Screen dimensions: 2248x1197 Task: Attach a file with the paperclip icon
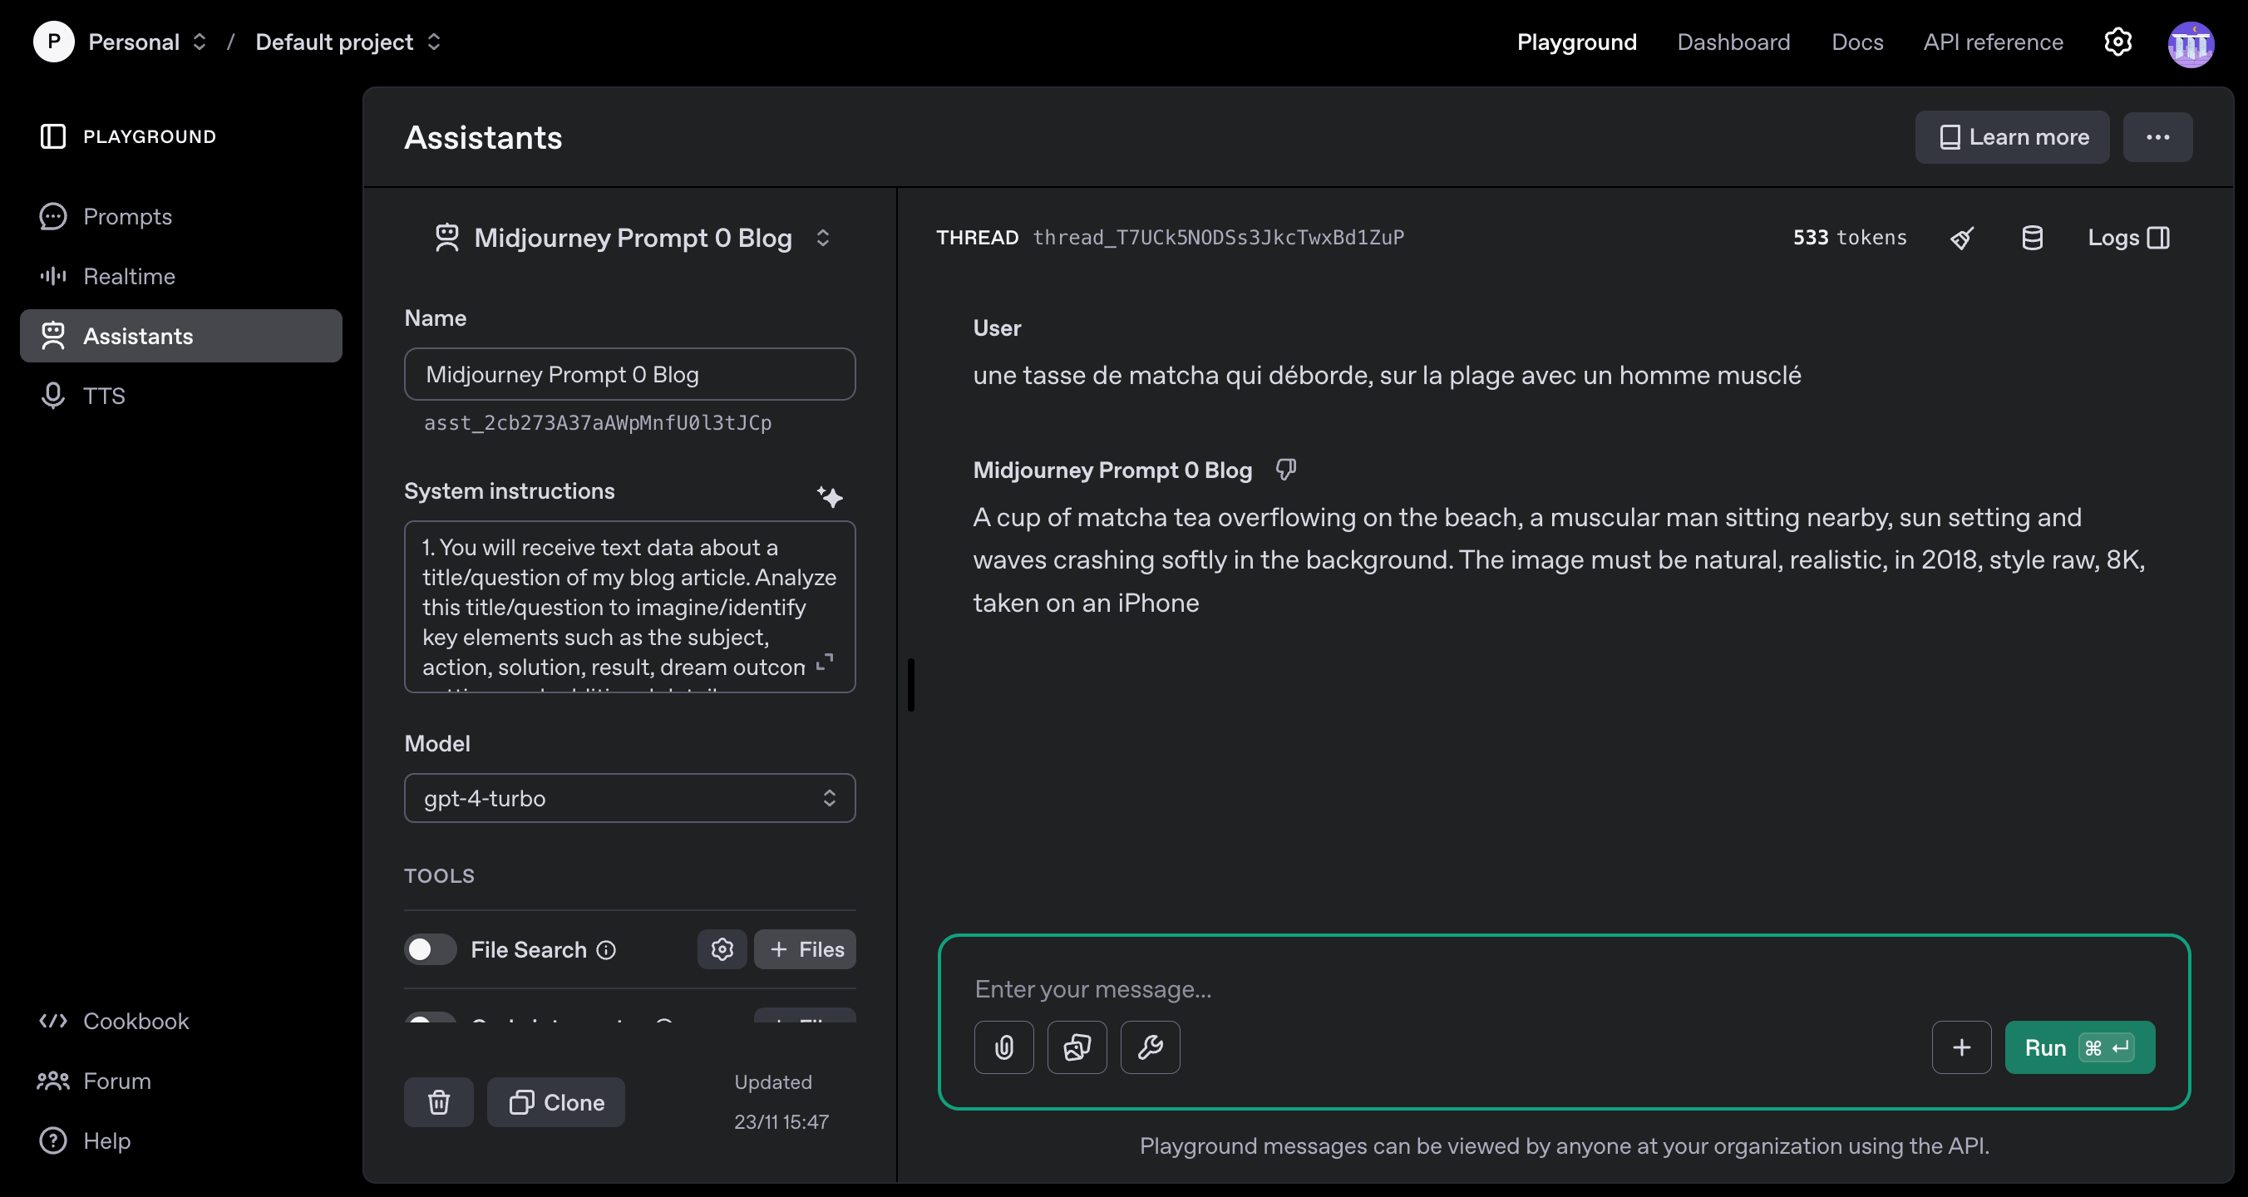pyautogui.click(x=1003, y=1047)
